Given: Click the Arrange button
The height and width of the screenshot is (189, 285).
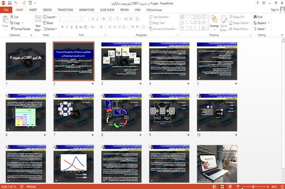Looking at the screenshot, I should point(214,23).
